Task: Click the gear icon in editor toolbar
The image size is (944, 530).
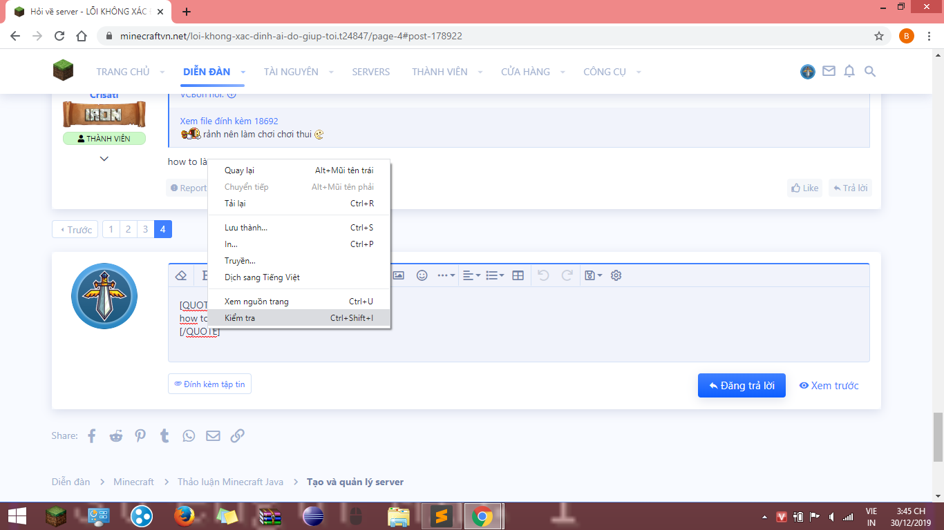Action: 616,275
